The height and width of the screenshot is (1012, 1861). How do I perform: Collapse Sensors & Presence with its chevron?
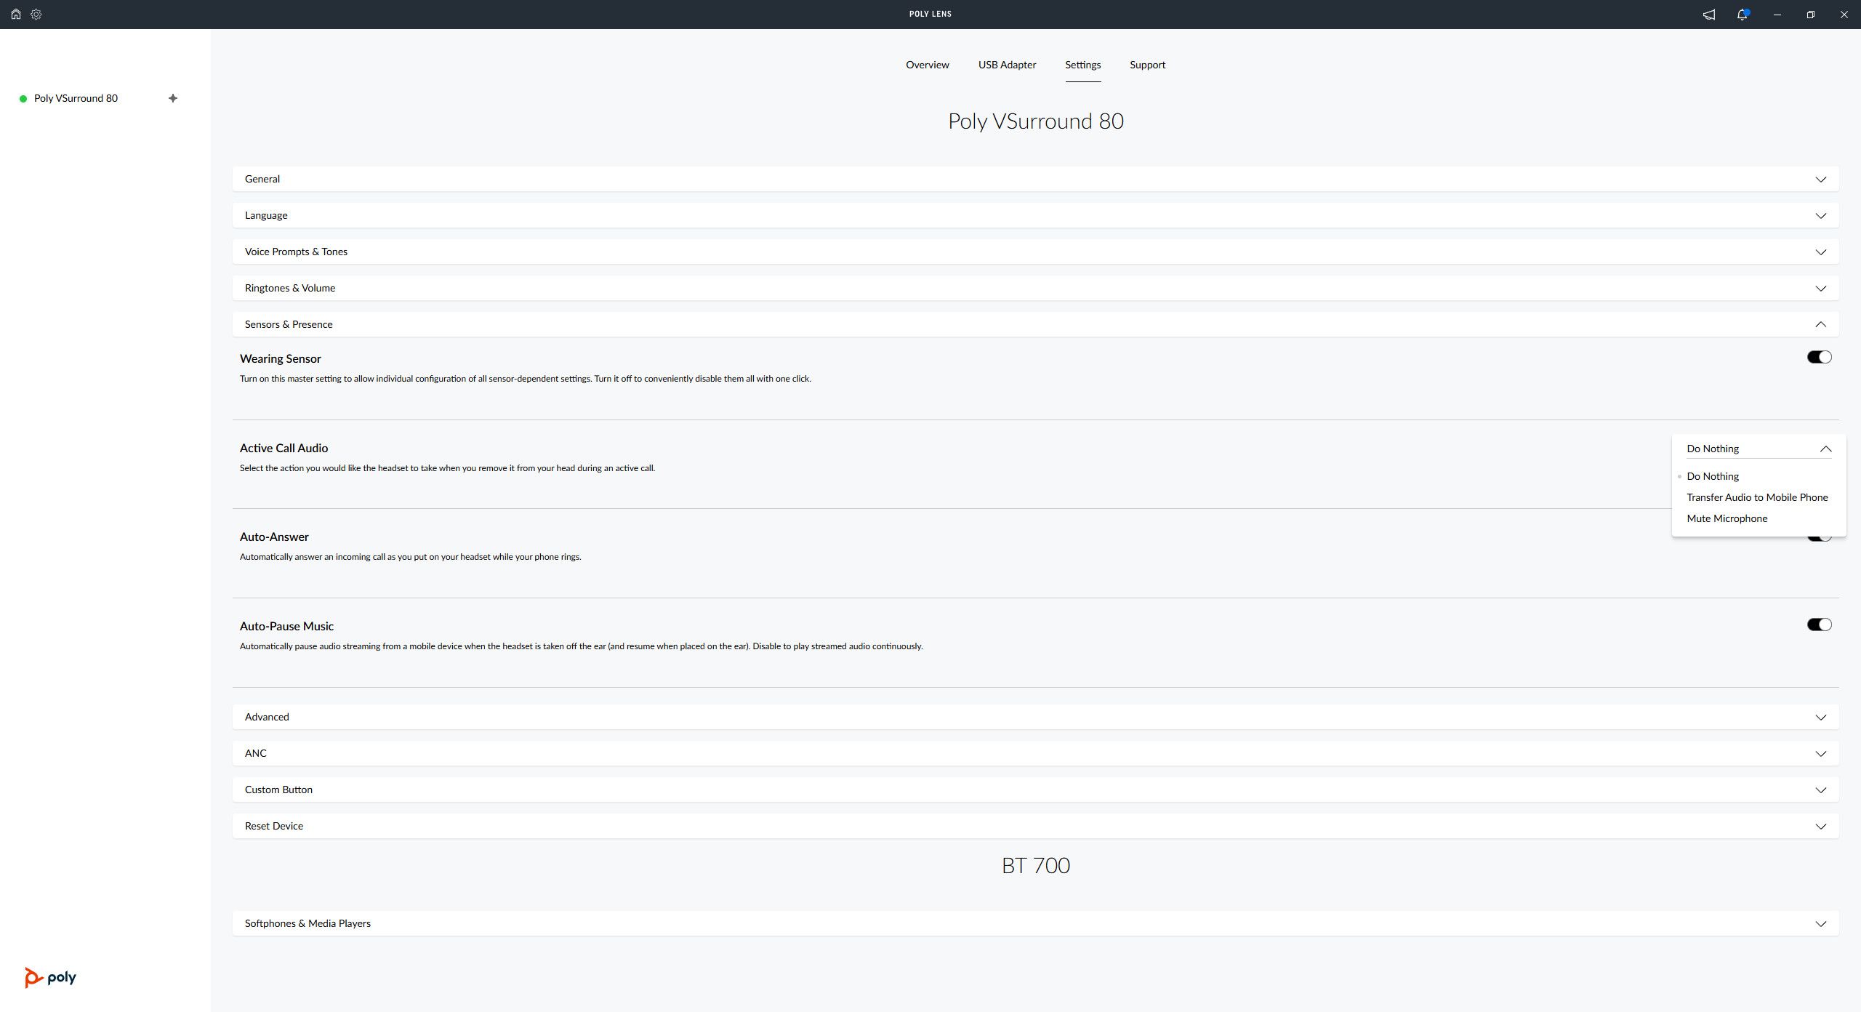point(1820,324)
